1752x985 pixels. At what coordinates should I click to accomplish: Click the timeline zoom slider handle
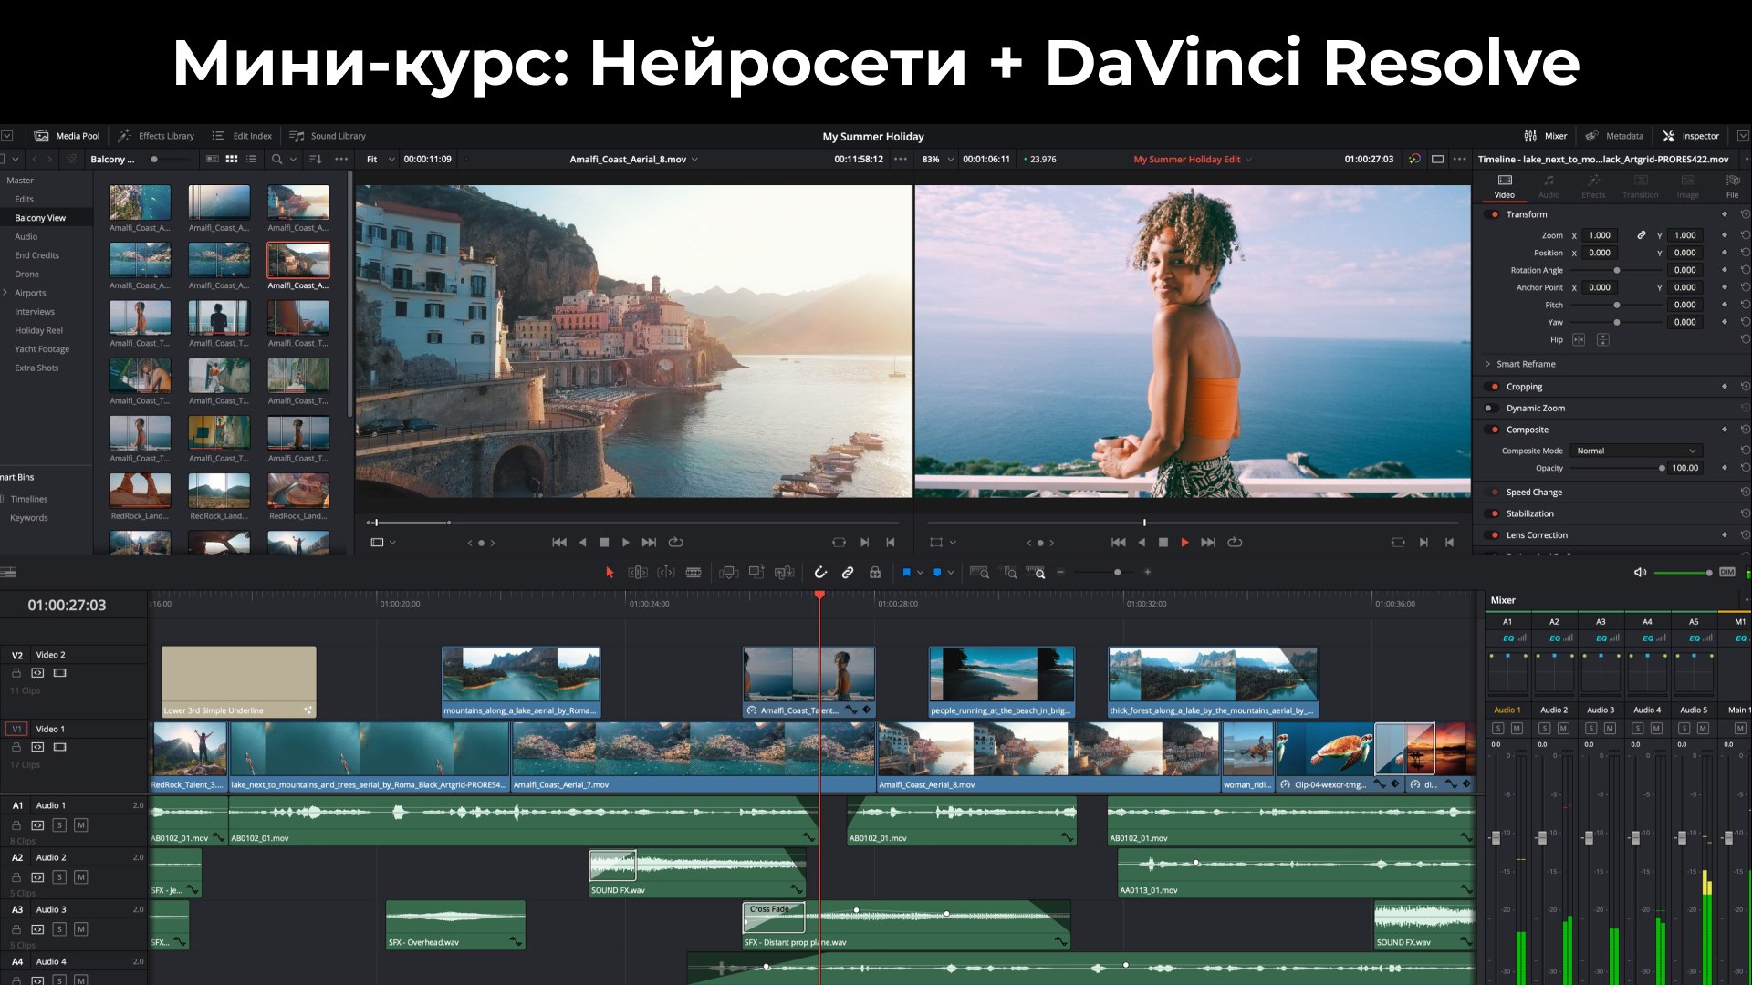[1117, 573]
